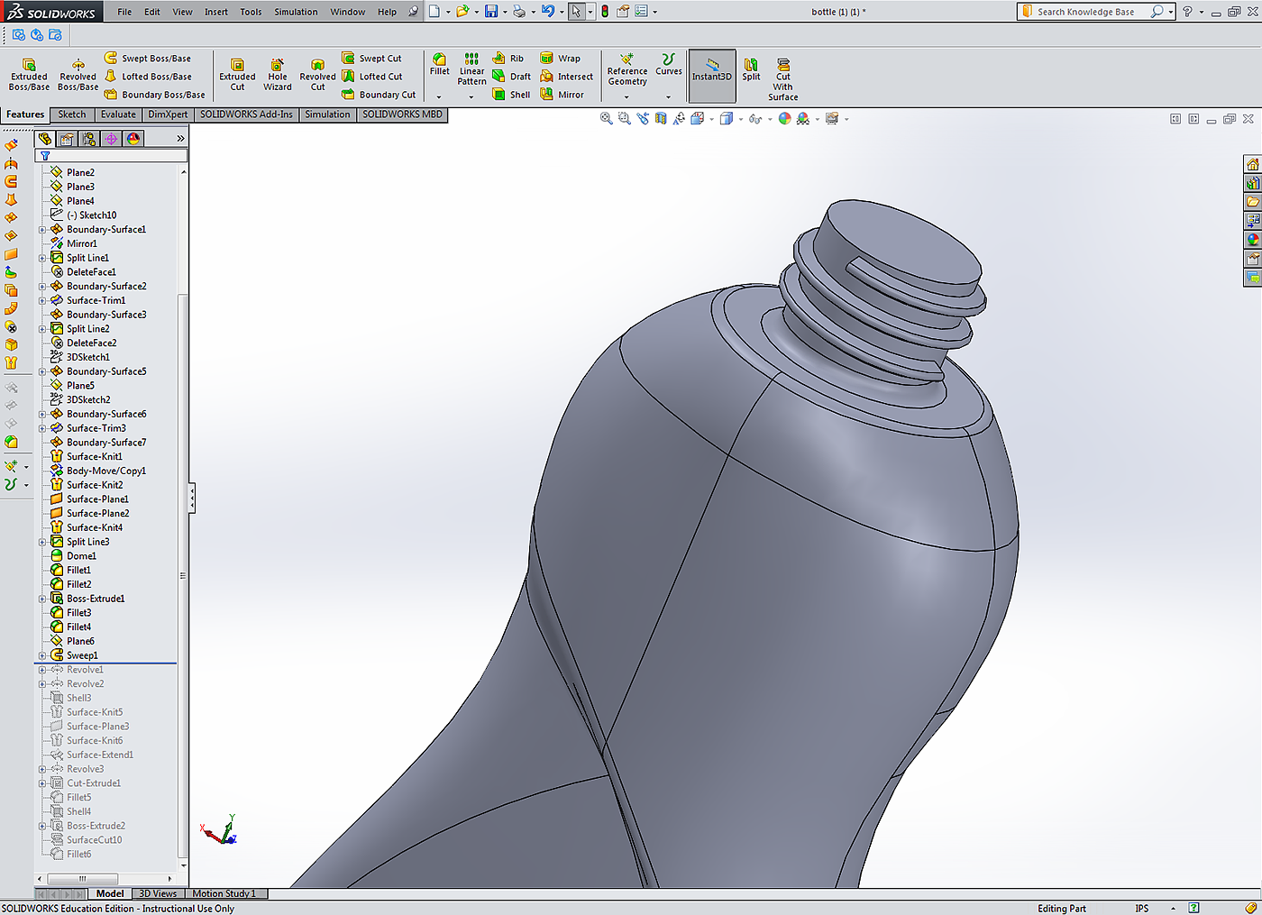
Task: Select Dome1 in the feature tree
Action: point(81,556)
